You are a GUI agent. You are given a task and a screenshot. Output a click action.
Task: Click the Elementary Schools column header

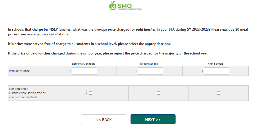[83, 64]
